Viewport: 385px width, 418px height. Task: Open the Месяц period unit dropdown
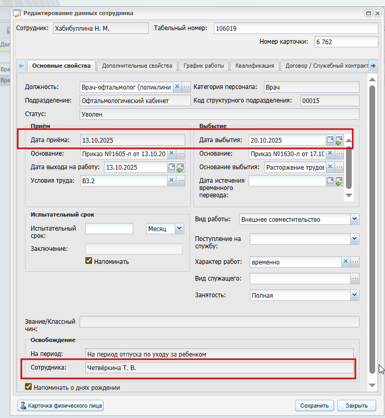point(179,229)
